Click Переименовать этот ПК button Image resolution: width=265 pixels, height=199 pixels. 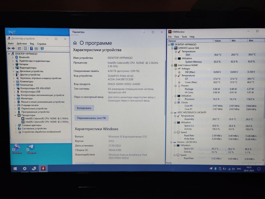[91, 118]
